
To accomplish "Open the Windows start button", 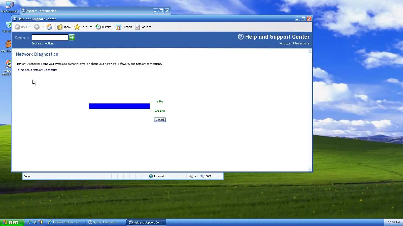I will (12, 222).
